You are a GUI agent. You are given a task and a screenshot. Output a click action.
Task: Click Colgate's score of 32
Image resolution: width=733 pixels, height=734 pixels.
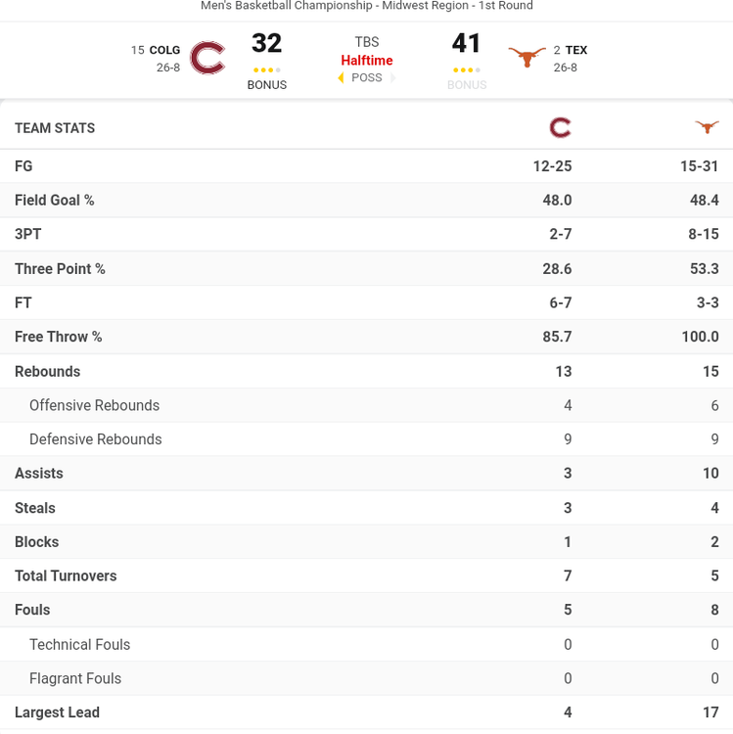(x=266, y=44)
